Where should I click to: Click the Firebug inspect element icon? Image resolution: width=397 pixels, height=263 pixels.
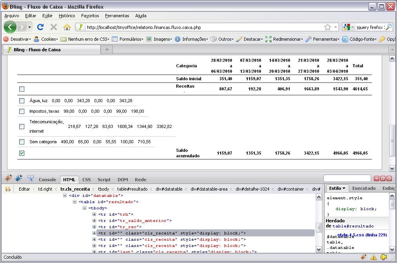click(31, 178)
